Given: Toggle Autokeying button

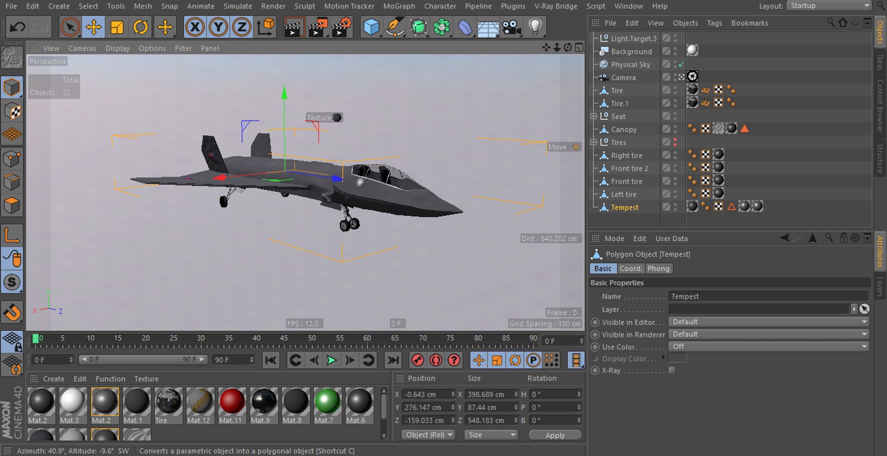Looking at the screenshot, I should pyautogui.click(x=436, y=360).
